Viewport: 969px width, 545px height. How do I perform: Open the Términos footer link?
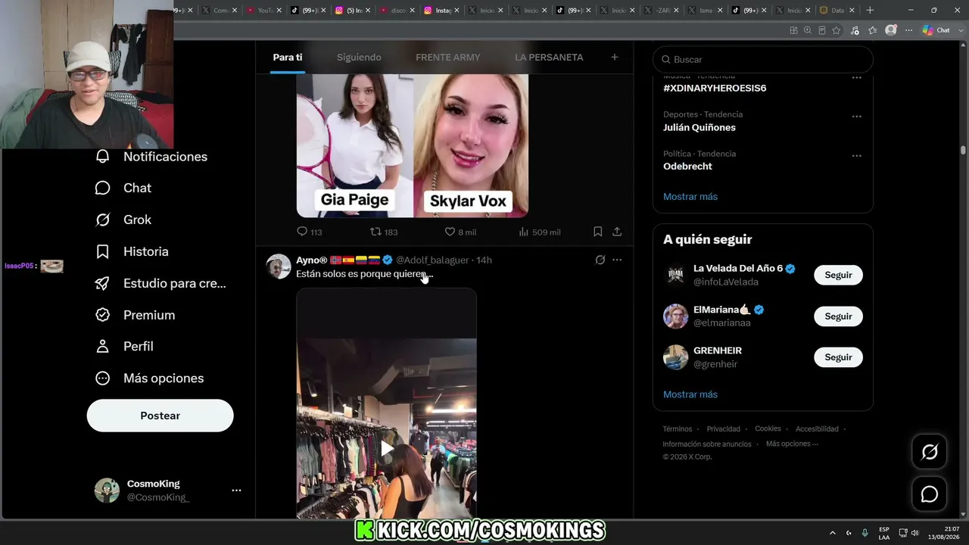(678, 429)
